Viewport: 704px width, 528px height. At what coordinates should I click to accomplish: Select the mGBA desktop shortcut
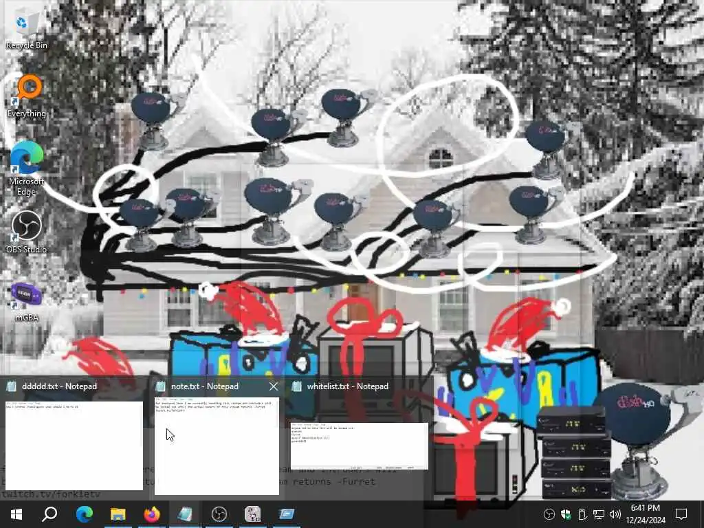point(26,302)
